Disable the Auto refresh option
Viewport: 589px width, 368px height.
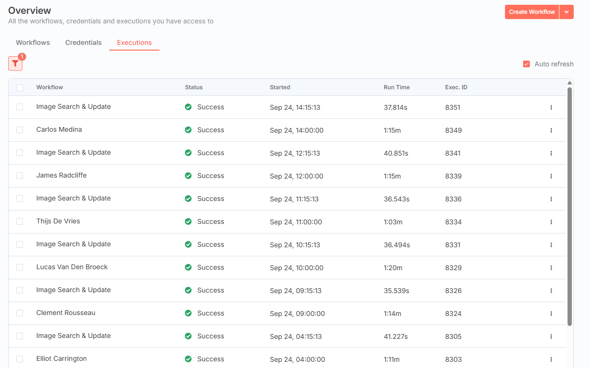(x=526, y=63)
